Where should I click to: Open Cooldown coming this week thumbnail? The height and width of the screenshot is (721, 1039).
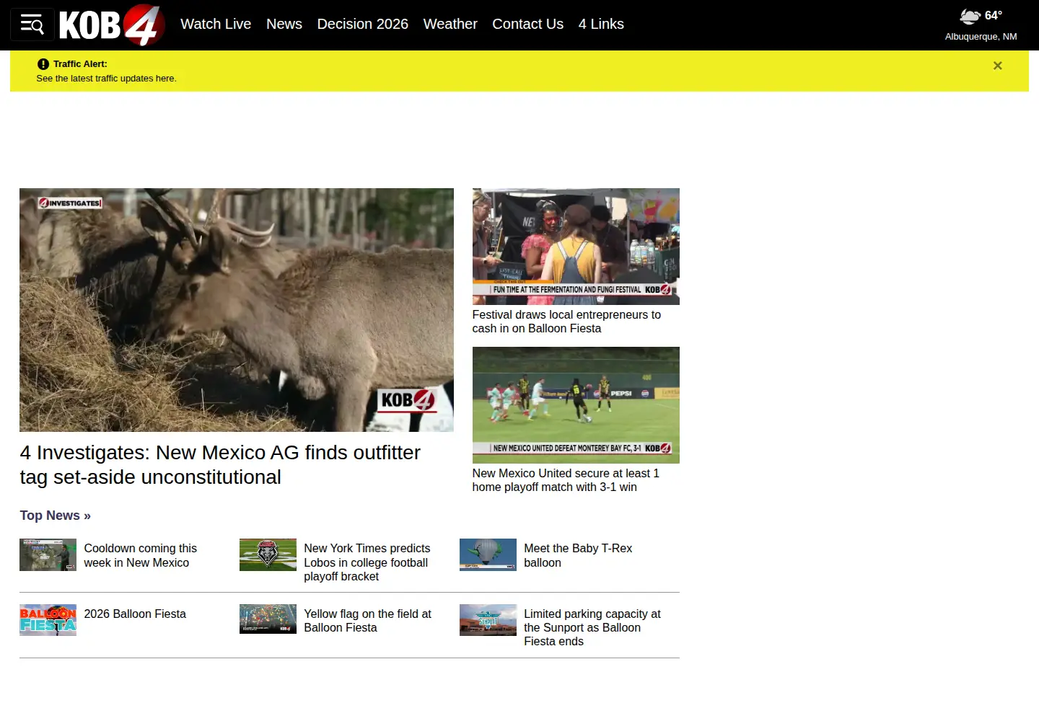(48, 554)
